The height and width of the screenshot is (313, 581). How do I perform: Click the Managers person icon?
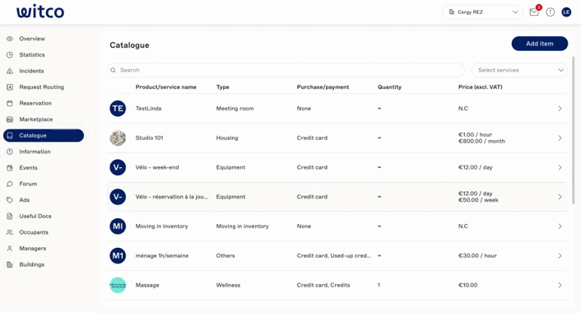click(x=10, y=249)
